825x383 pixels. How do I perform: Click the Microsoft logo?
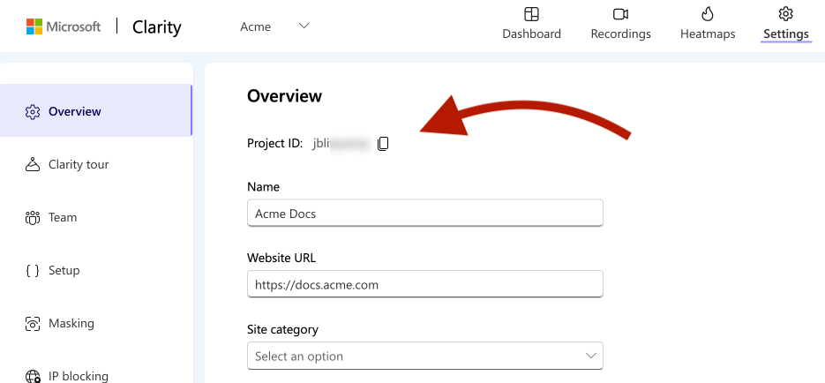coord(64,26)
